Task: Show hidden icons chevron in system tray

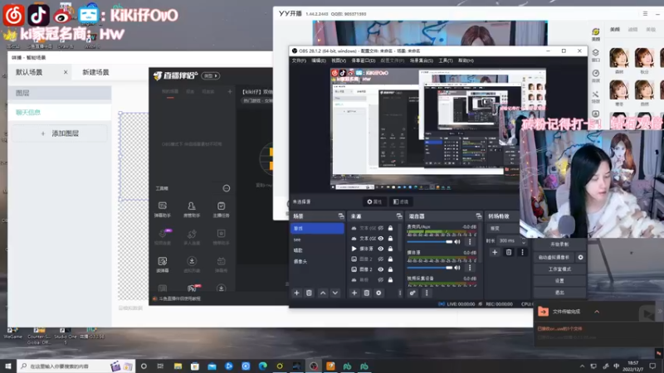Action: (583, 366)
